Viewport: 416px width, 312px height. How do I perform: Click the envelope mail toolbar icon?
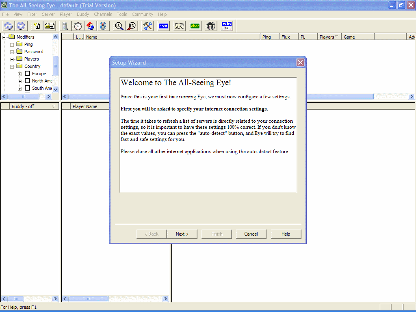pyautogui.click(x=179, y=26)
